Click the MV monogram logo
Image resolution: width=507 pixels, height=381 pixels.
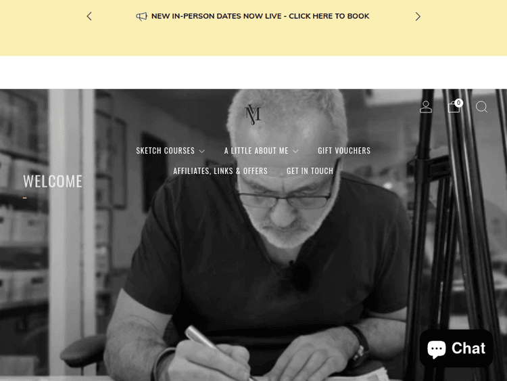(253, 114)
